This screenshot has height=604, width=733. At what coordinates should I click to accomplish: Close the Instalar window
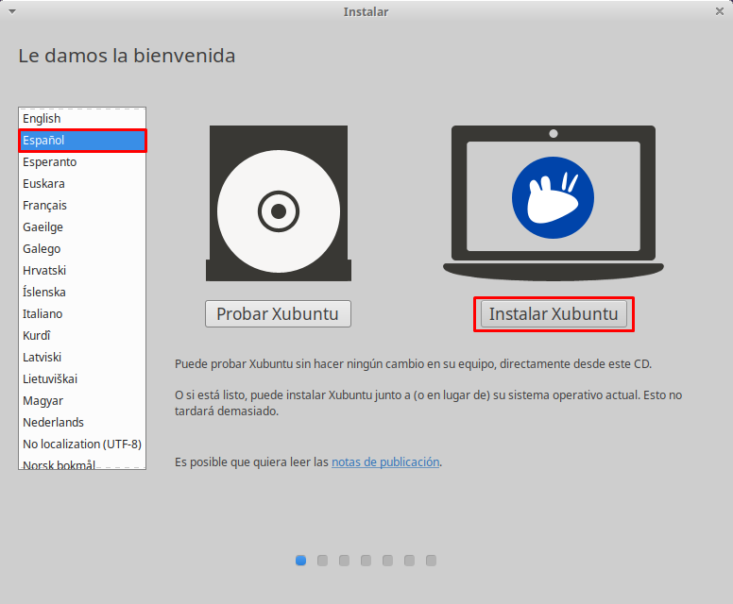(720, 11)
